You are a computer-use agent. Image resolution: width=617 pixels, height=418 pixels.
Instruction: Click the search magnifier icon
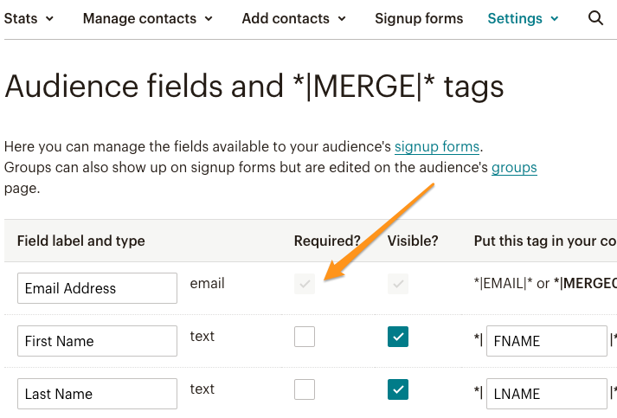tap(595, 18)
